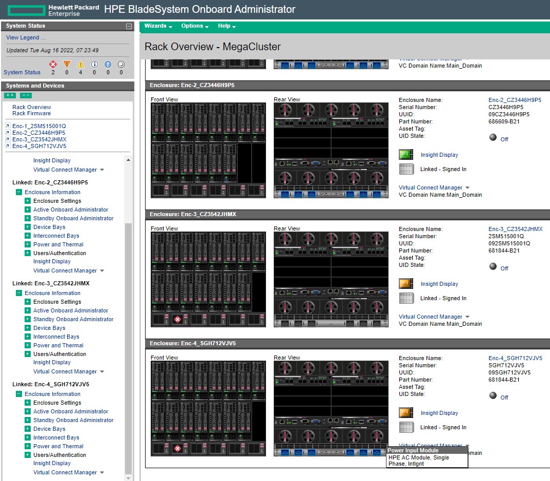
Task: Click Enc-4 Linked - Signed In enclosure icon
Action: click(x=406, y=427)
